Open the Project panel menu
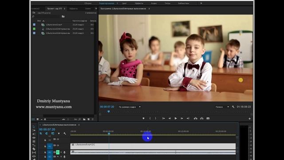284x160 pixels. pyautogui.click(x=65, y=9)
